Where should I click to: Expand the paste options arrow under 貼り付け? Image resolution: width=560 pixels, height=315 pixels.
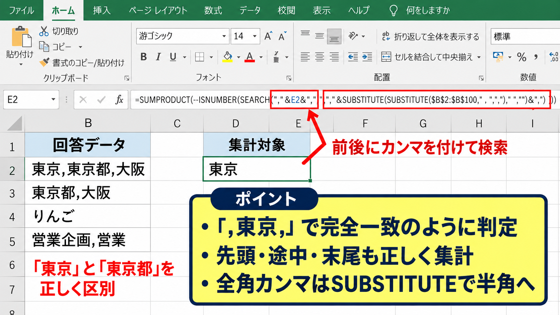21,64
